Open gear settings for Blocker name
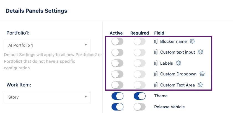233x113 pixels. point(192,41)
